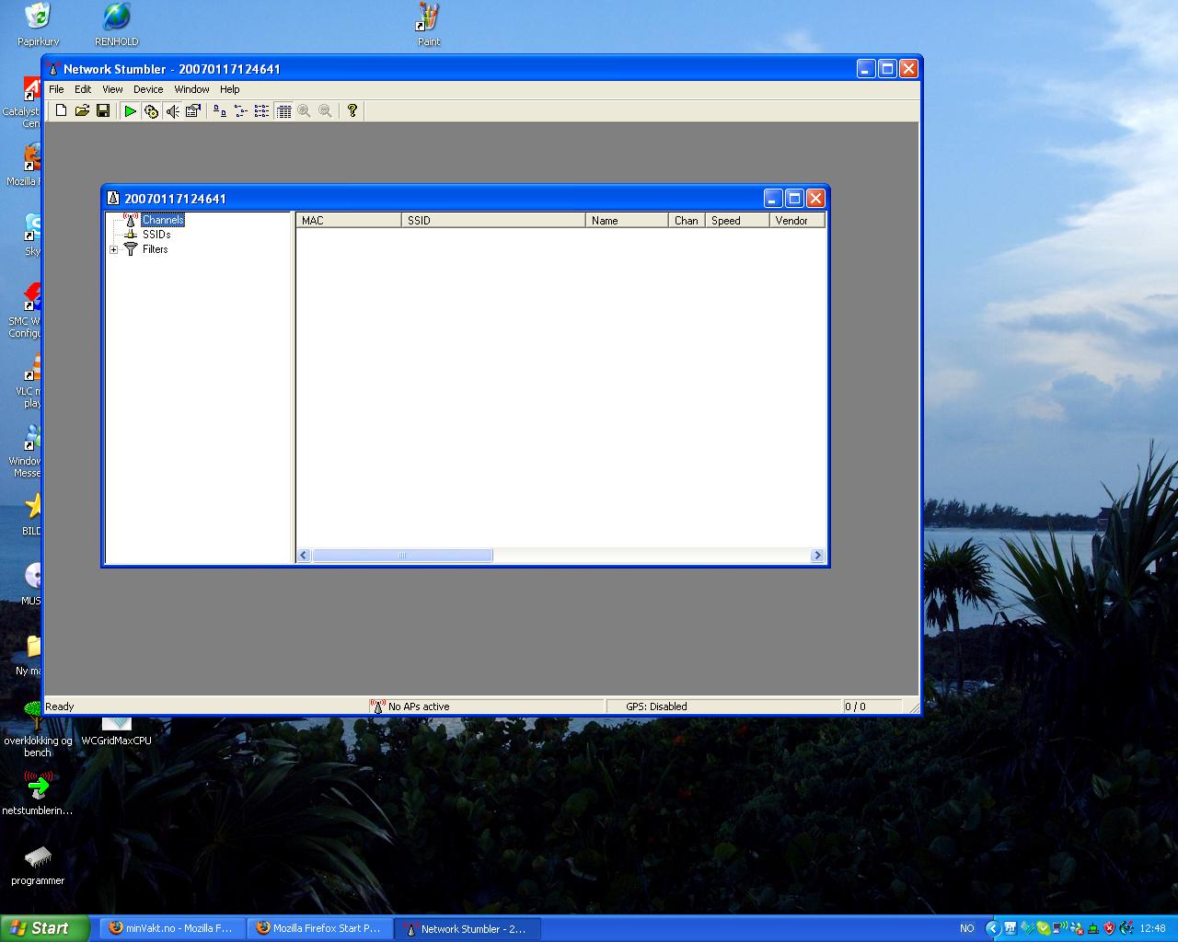Switch to minVakt.no Firefox taskbar button
The height and width of the screenshot is (942, 1178).
click(x=170, y=928)
